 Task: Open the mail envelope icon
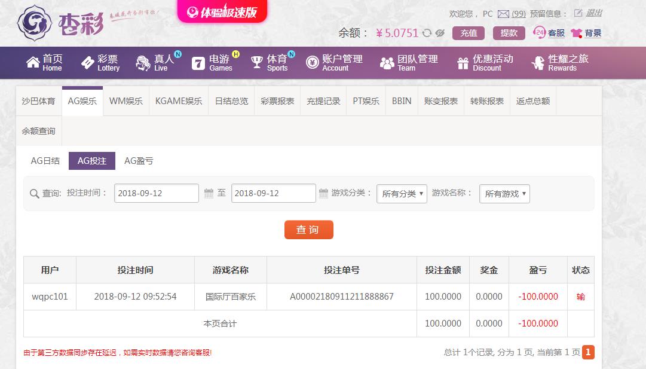click(503, 14)
